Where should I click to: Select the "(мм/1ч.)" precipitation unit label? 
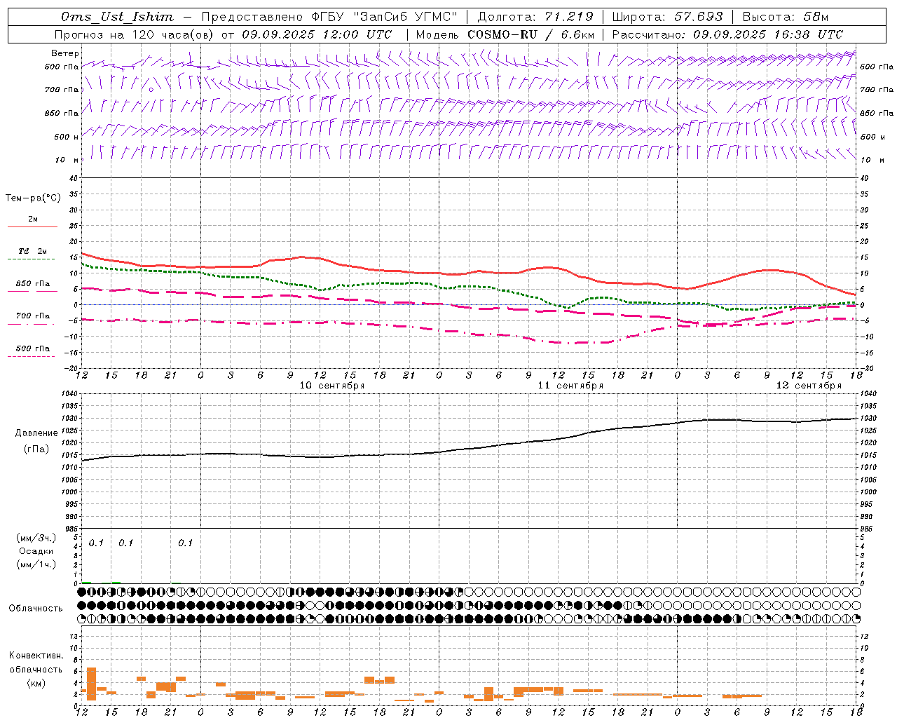pyautogui.click(x=35, y=564)
